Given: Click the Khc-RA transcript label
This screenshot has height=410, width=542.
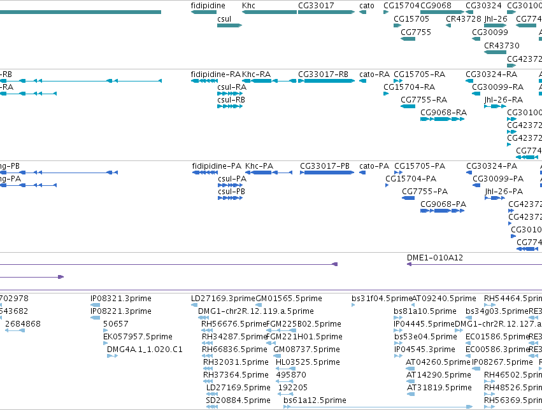Looking at the screenshot, I should click(x=256, y=74).
